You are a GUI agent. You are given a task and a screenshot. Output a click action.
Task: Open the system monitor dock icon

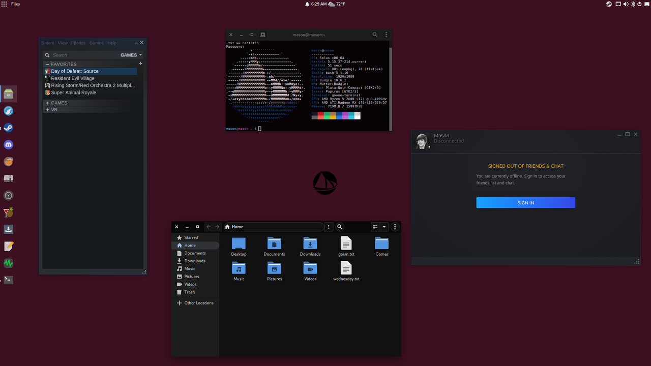8,263
